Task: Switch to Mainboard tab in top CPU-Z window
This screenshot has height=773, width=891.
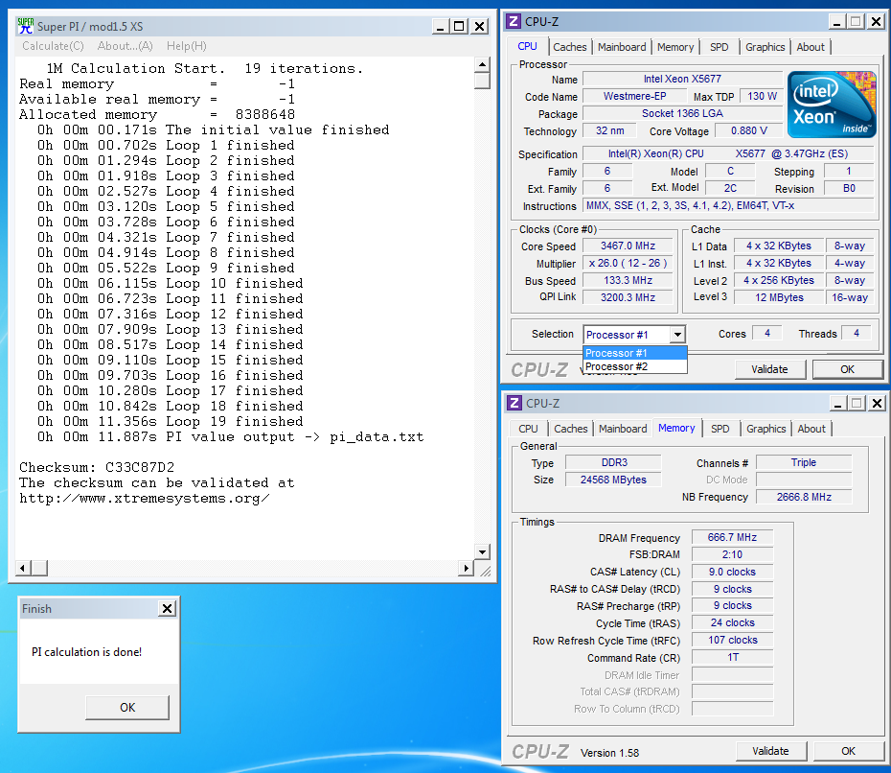Action: (622, 47)
